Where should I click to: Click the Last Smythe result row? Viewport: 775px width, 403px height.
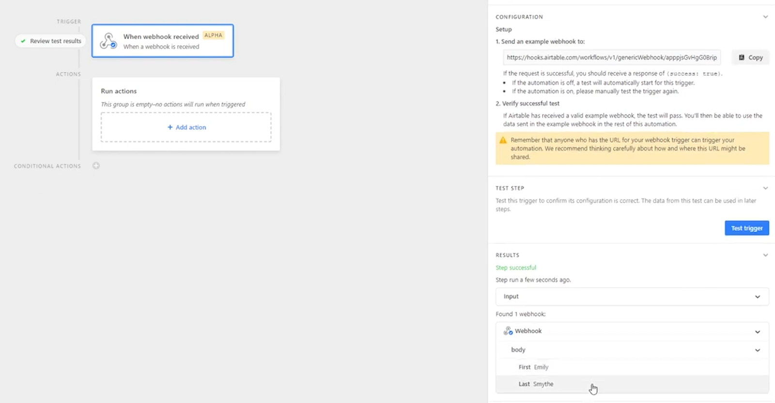pos(632,384)
